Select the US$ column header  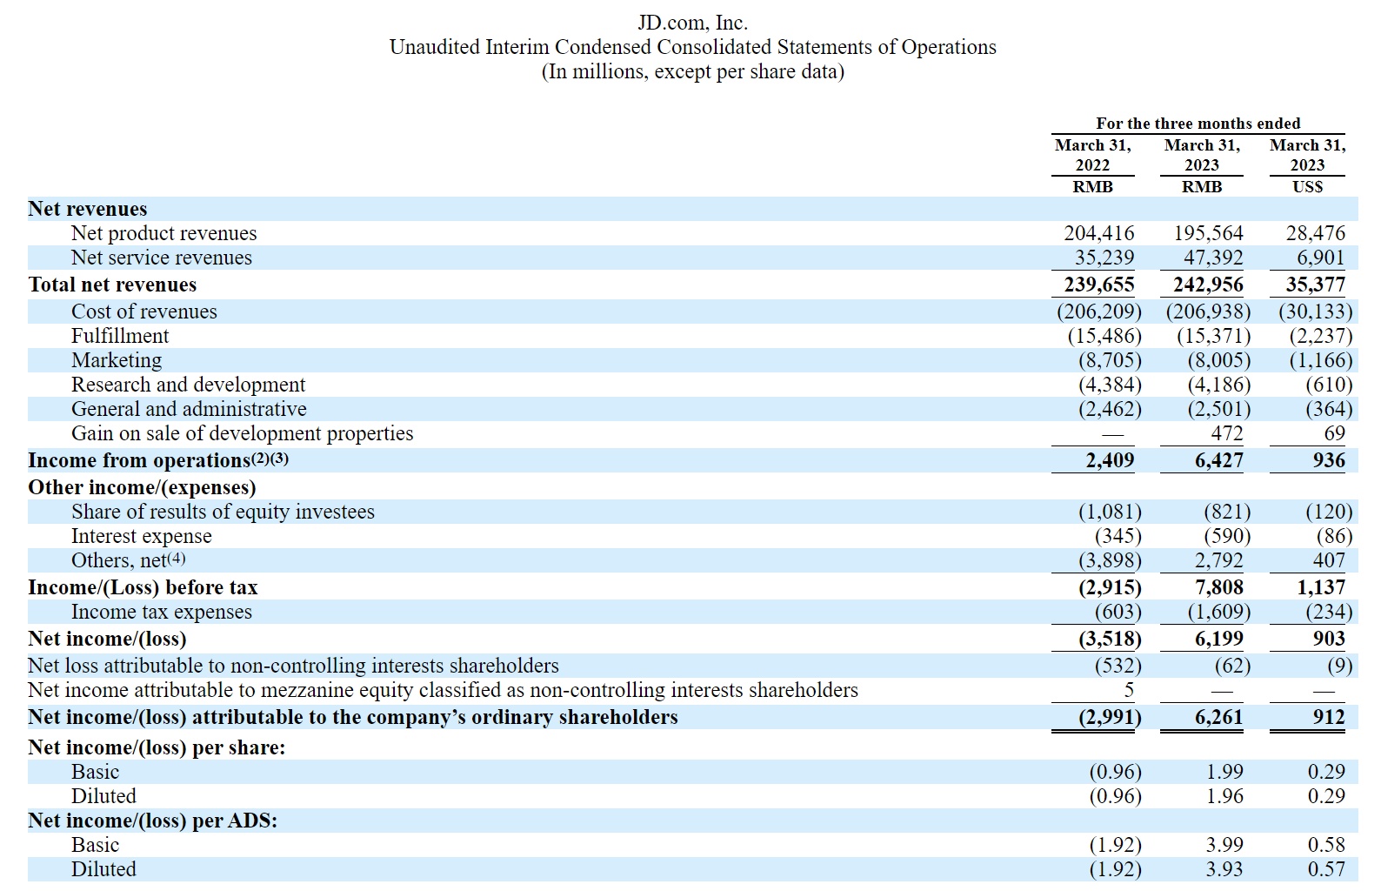coord(1307,186)
